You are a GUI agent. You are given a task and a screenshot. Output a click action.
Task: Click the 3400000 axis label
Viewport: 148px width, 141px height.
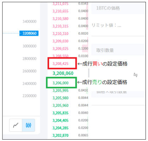click(x=29, y=22)
